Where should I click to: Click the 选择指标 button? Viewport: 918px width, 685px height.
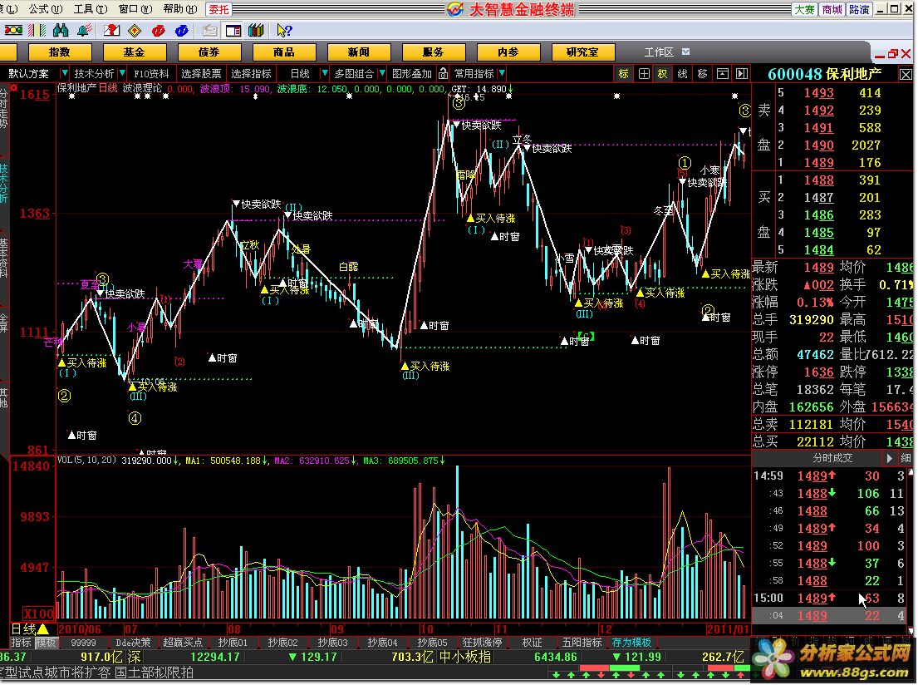[x=251, y=73]
